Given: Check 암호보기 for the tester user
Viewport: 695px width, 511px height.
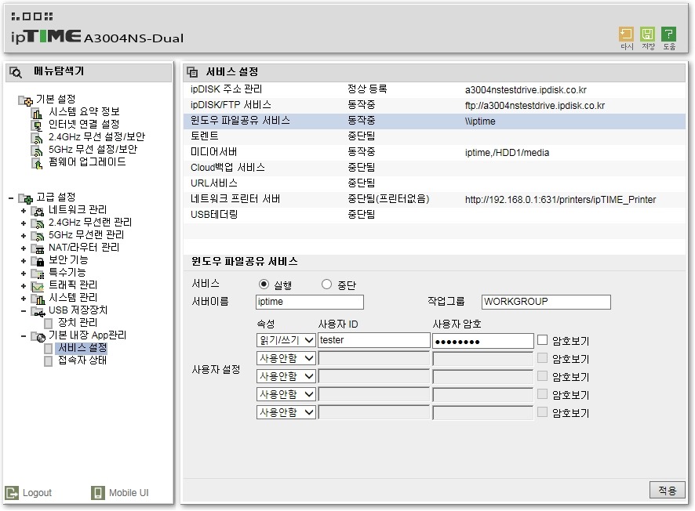Looking at the screenshot, I should [542, 340].
